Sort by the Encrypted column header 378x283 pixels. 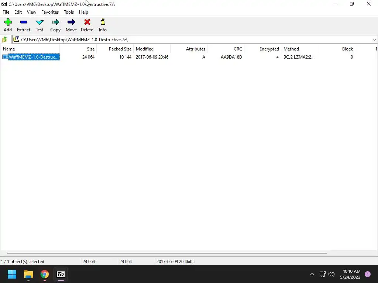262,49
